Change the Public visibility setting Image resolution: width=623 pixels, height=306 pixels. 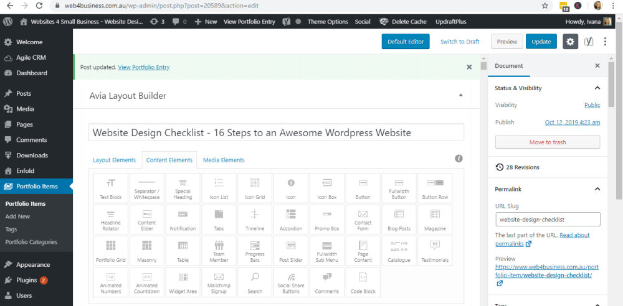pos(592,104)
